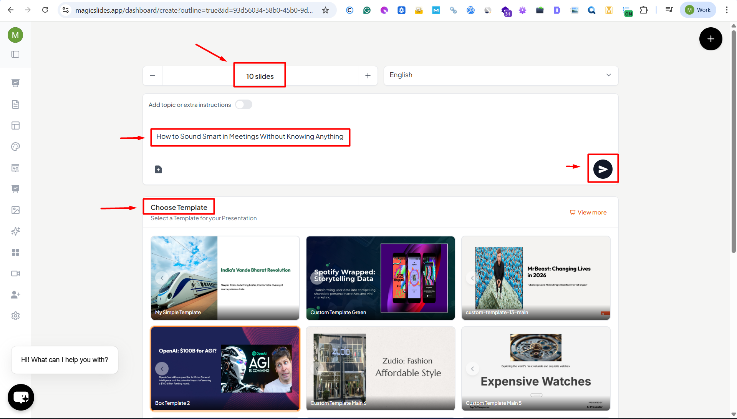Decrease slide count with minus button

(x=152, y=76)
